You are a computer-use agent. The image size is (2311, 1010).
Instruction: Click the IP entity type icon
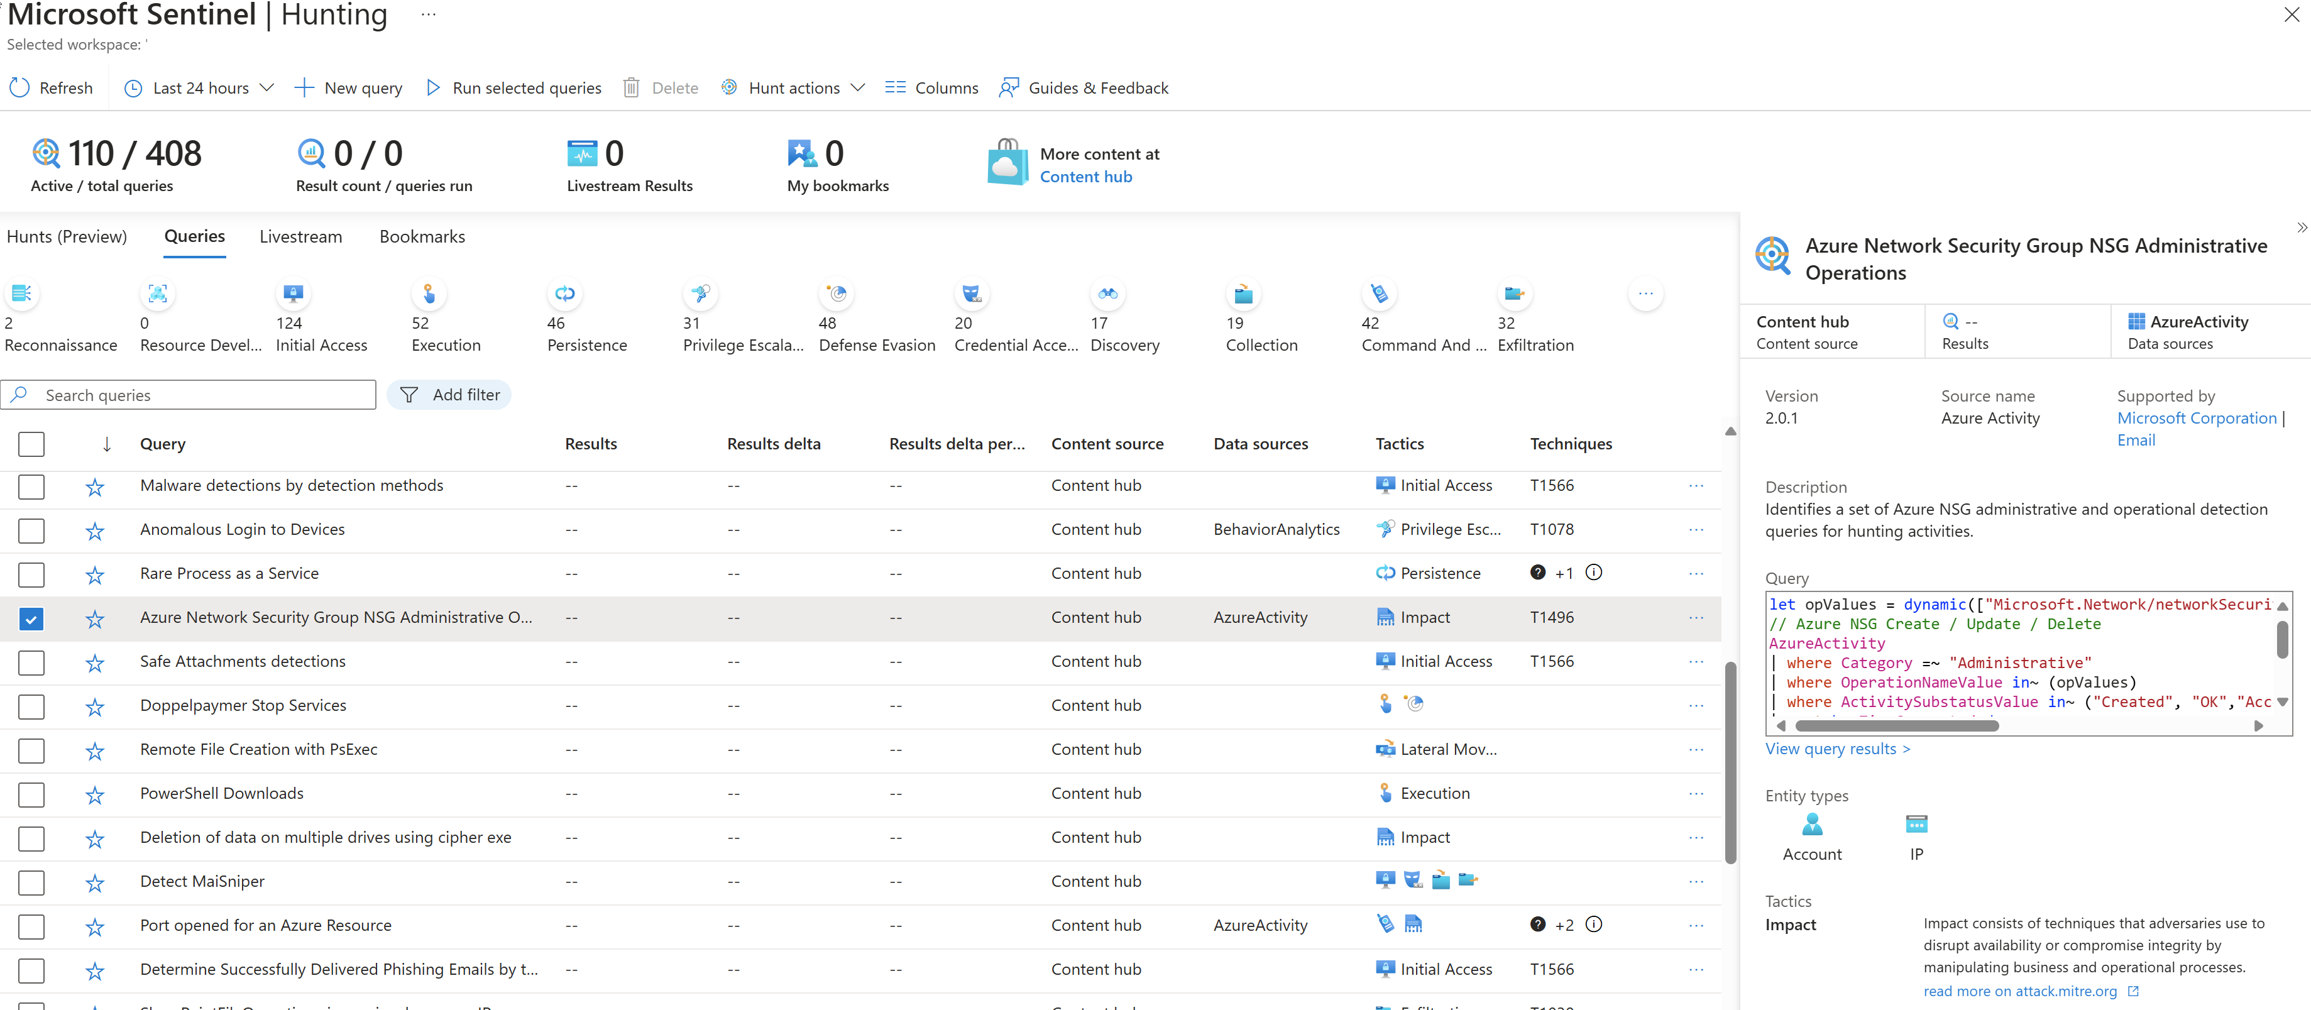pos(1916,823)
